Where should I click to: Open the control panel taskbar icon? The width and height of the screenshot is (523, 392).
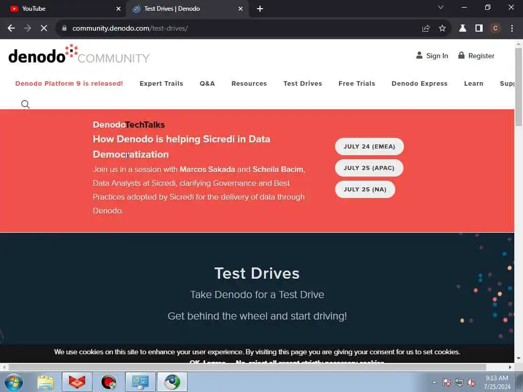click(140, 382)
